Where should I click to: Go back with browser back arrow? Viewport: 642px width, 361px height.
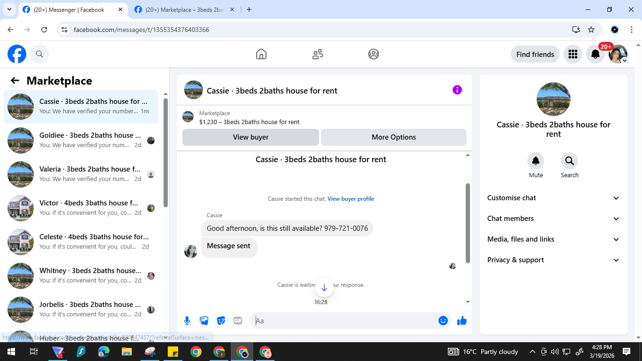point(11,30)
